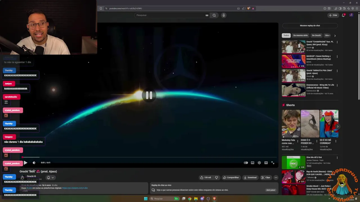Open Orochi ARRASTA PRA CIMA video title
The height and width of the screenshot is (202, 360).
pos(319,72)
